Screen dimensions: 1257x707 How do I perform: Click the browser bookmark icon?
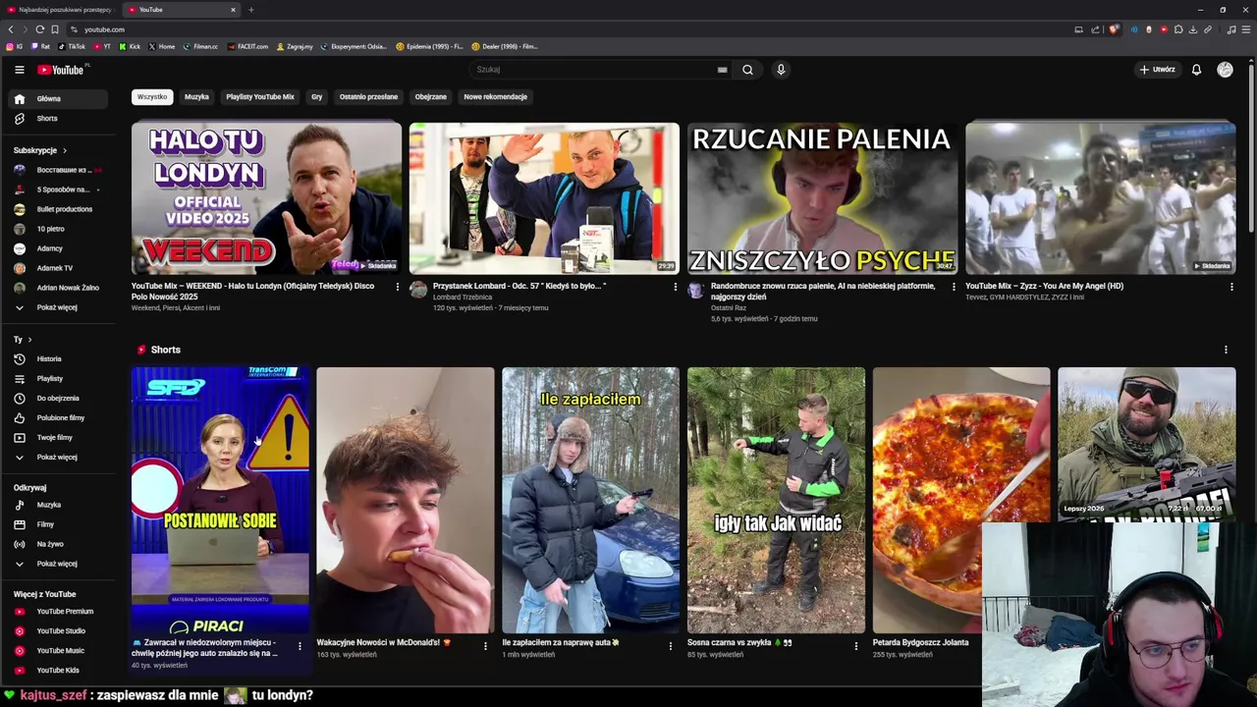[55, 29]
